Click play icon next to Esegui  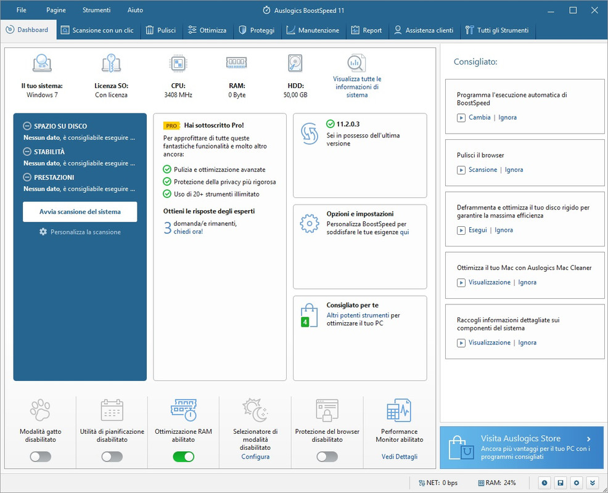click(461, 230)
